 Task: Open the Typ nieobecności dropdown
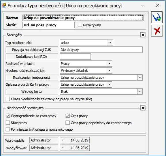tap(110, 43)
